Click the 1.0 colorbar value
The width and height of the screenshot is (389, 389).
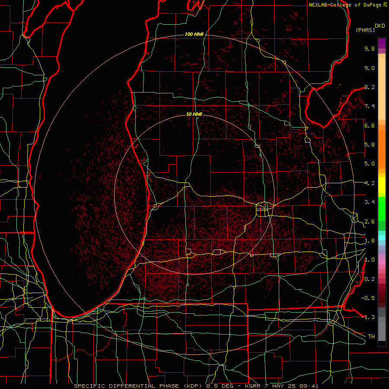370,260
